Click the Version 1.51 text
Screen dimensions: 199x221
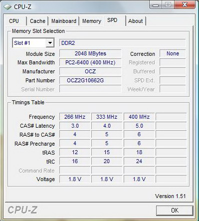point(170,196)
